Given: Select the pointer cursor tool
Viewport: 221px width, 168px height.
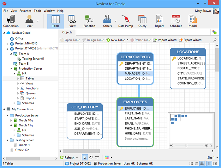Looking at the screenshot, I should tap(85, 158).
